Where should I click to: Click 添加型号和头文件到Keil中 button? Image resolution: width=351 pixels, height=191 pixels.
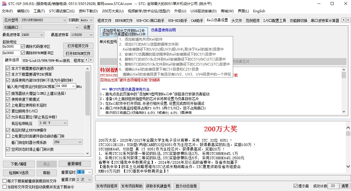[x=123, y=32]
